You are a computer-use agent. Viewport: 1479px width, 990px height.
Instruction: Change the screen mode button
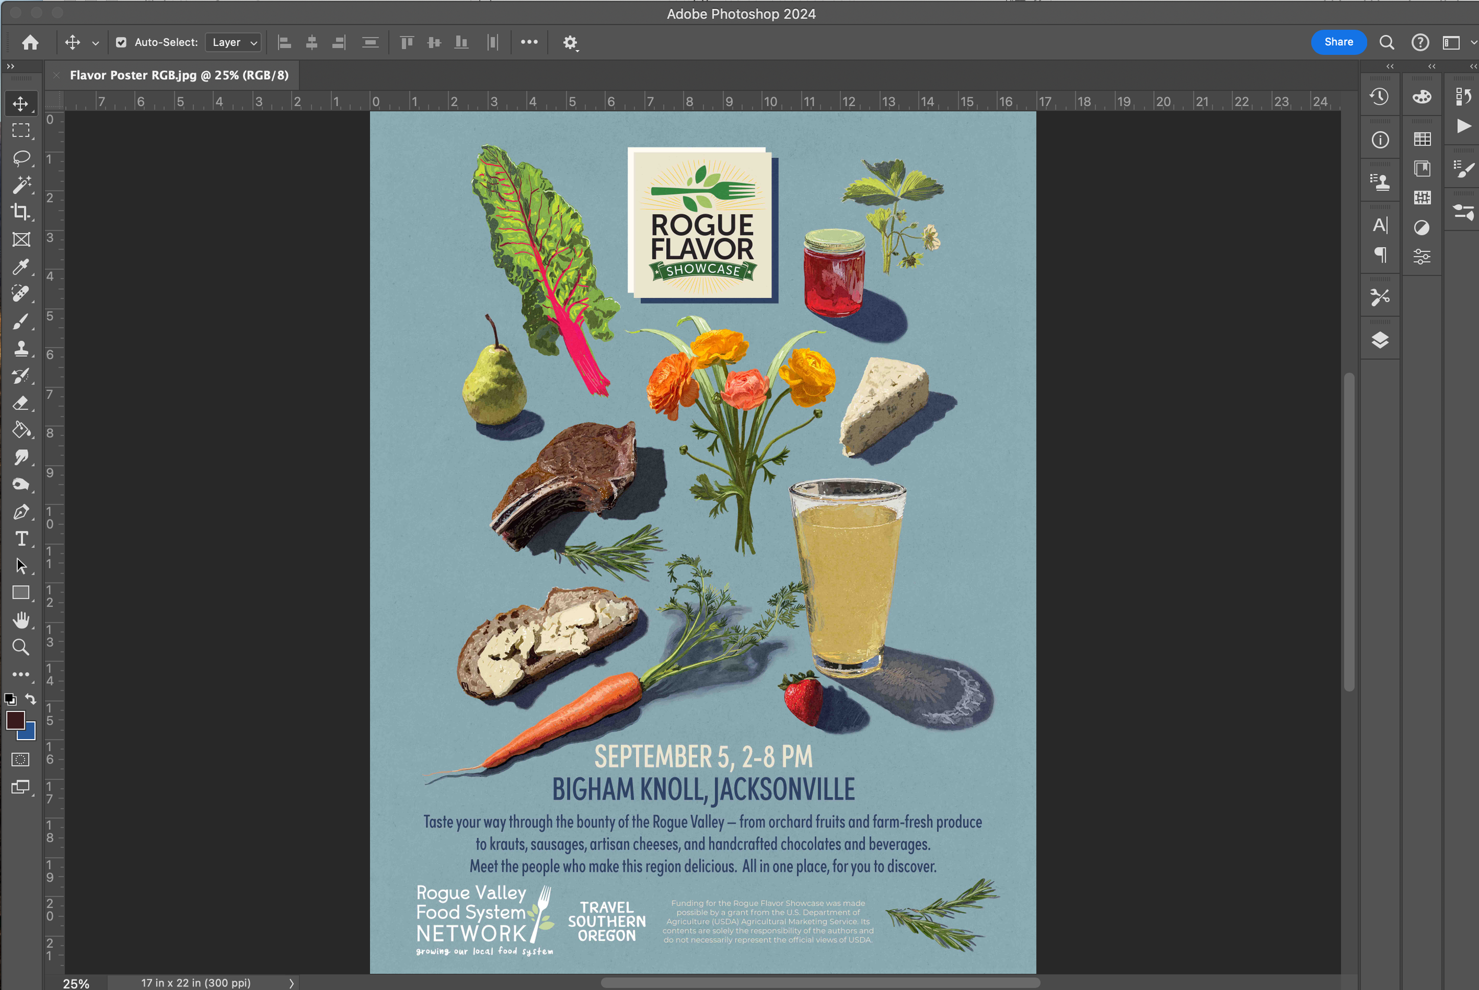click(x=21, y=786)
